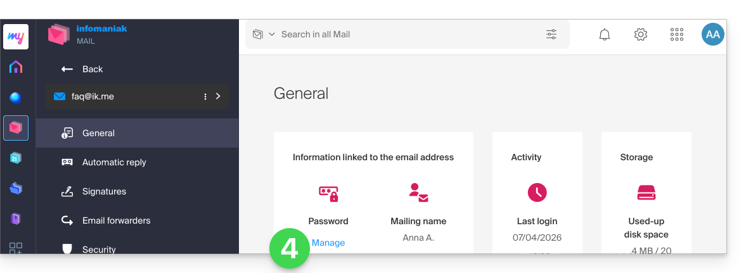This screenshot has width=746, height=273.
Task: Open Email forwarders section
Action: pyautogui.click(x=116, y=220)
